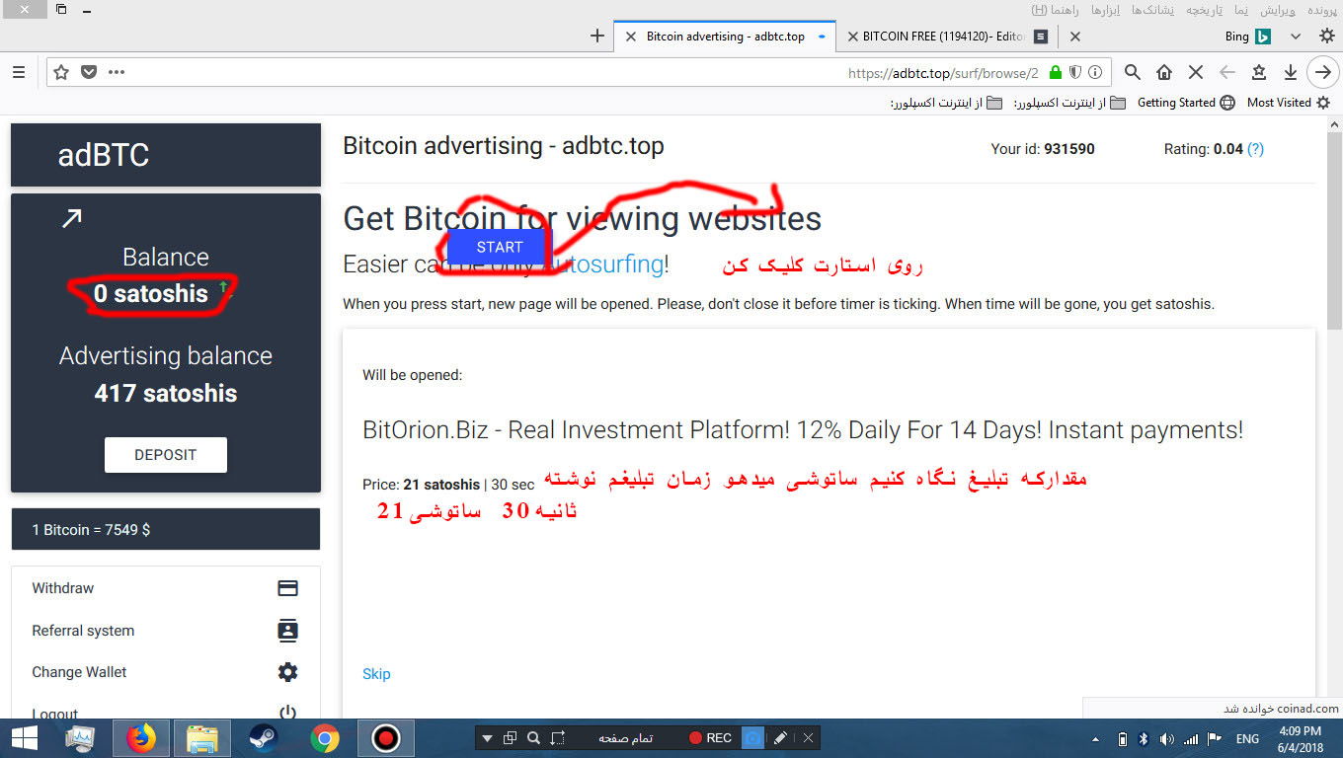1343x758 pixels.
Task: Open Chrome from the taskbar
Action: (324, 738)
